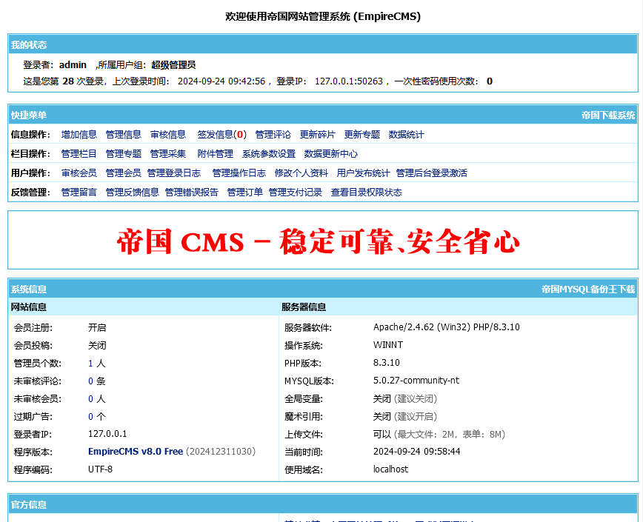Open 帝国下载系统 at top right
The image size is (643, 522).
609,116
